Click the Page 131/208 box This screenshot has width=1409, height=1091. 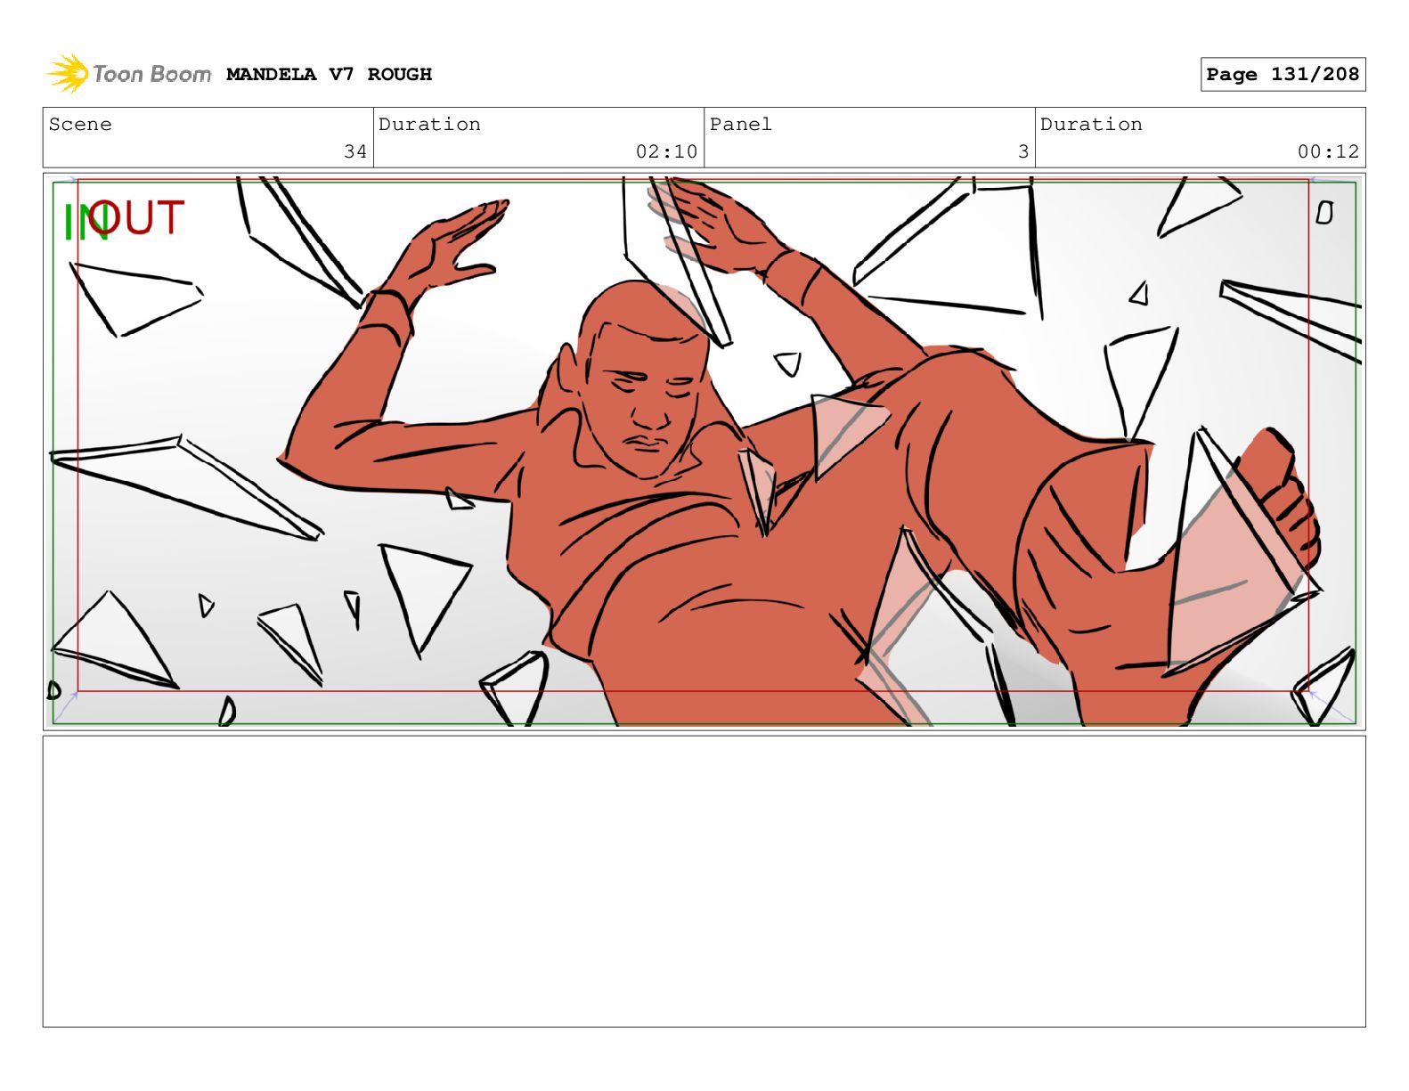[1283, 75]
